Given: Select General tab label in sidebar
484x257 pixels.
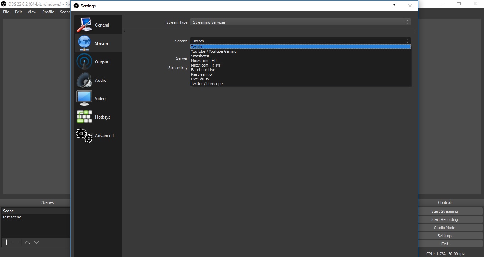Looking at the screenshot, I should click(102, 25).
